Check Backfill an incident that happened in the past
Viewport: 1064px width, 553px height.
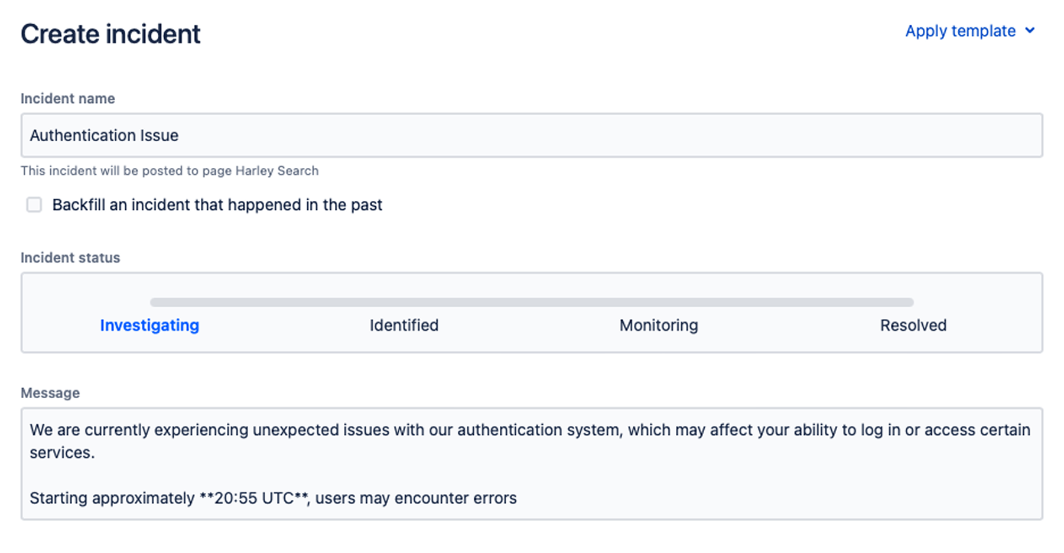pyautogui.click(x=34, y=204)
